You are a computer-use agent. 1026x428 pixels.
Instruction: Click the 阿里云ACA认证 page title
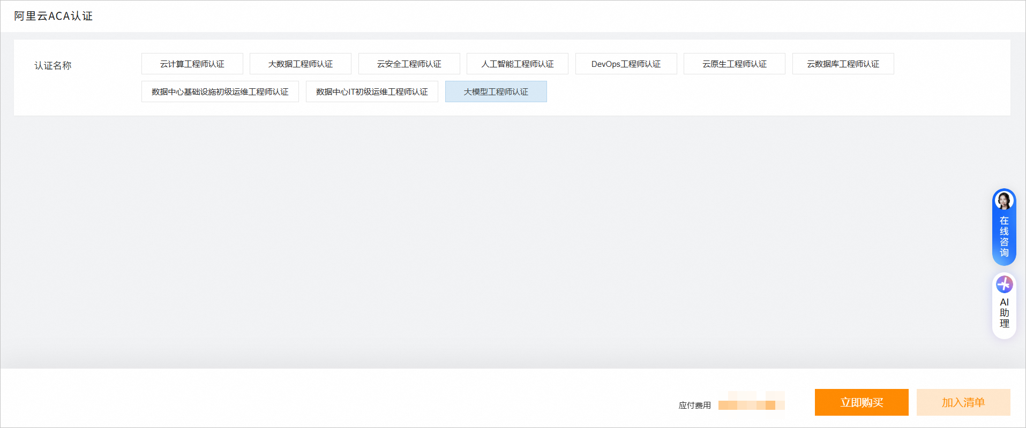54,16
